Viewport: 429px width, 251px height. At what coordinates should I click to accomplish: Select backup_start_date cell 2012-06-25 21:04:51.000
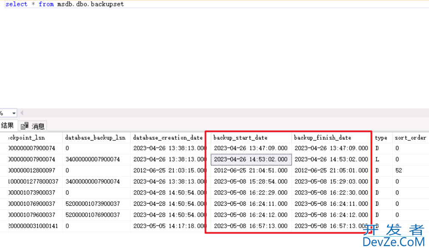(251, 171)
